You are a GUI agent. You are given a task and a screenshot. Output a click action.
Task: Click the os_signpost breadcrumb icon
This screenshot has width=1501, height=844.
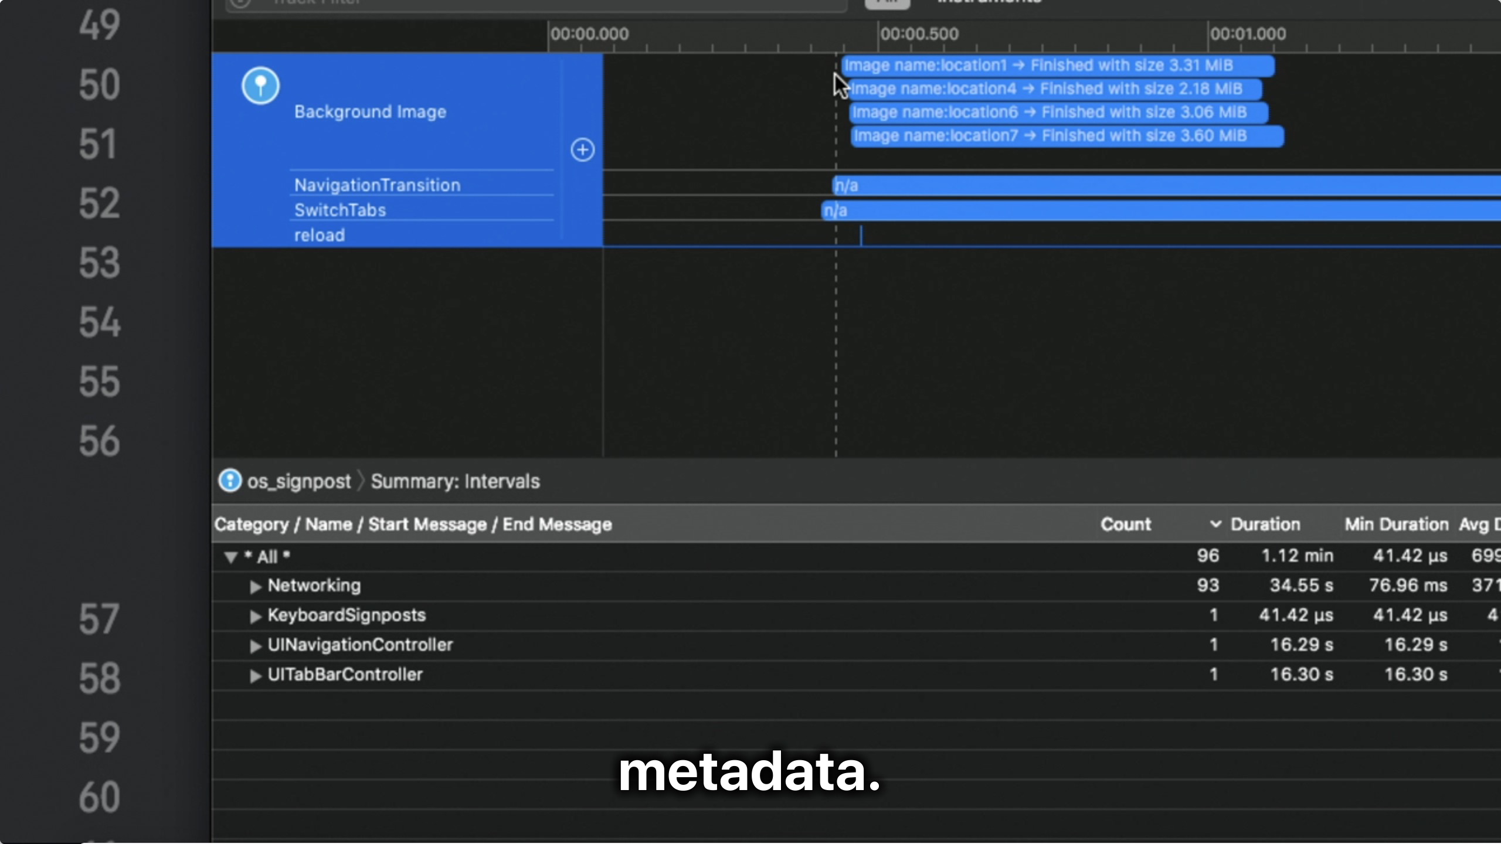(x=229, y=481)
